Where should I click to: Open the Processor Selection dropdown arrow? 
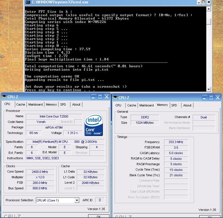pyautogui.click(x=77, y=200)
